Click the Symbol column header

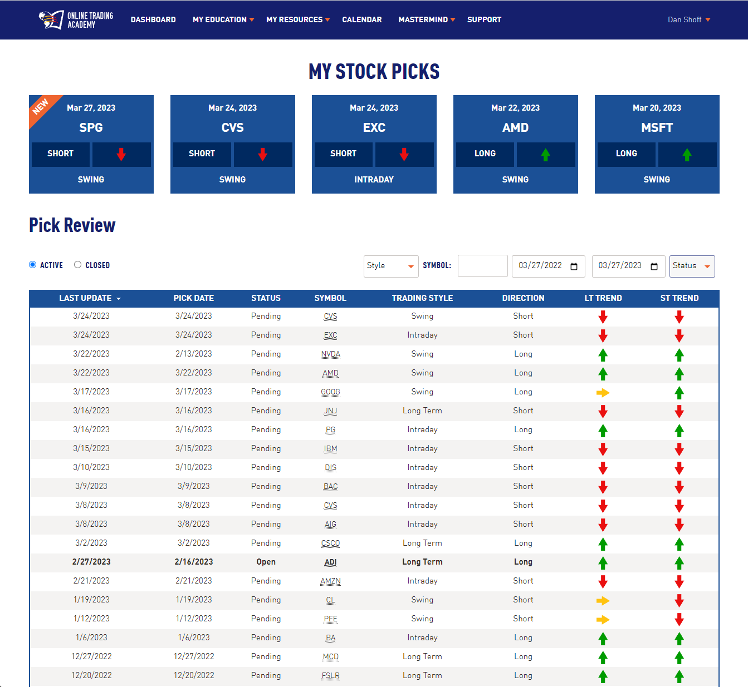click(x=330, y=298)
